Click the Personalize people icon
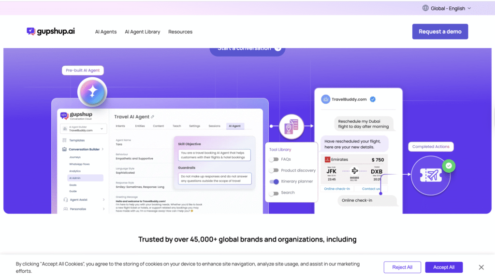This screenshot has width=495, height=280. [65, 209]
